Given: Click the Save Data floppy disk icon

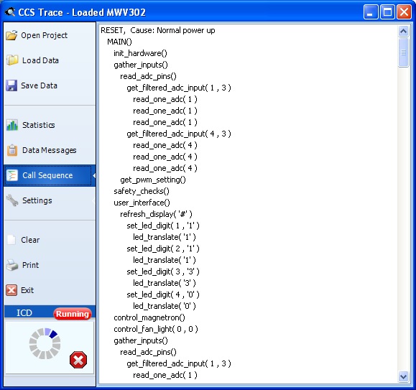Looking at the screenshot, I should (x=11, y=85).
